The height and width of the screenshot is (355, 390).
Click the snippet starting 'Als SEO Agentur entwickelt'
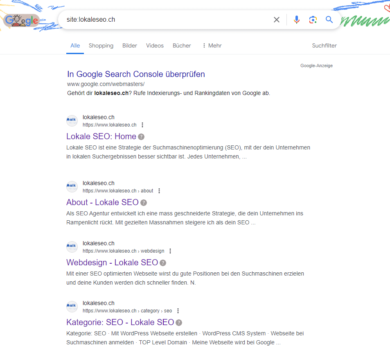pos(185,218)
